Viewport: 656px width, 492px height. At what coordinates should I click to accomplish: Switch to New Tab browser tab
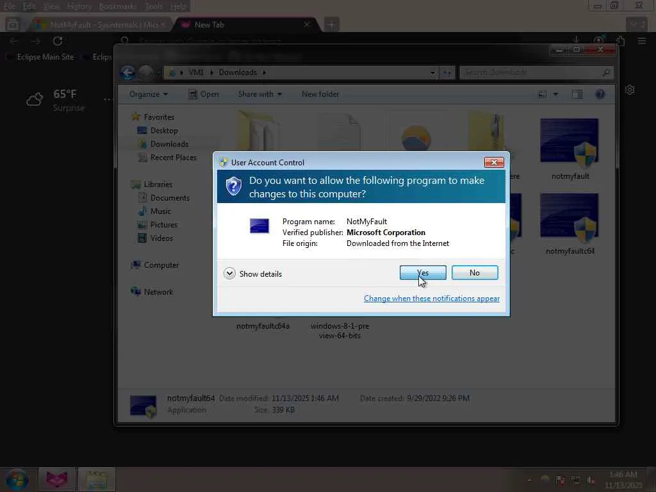[247, 25]
